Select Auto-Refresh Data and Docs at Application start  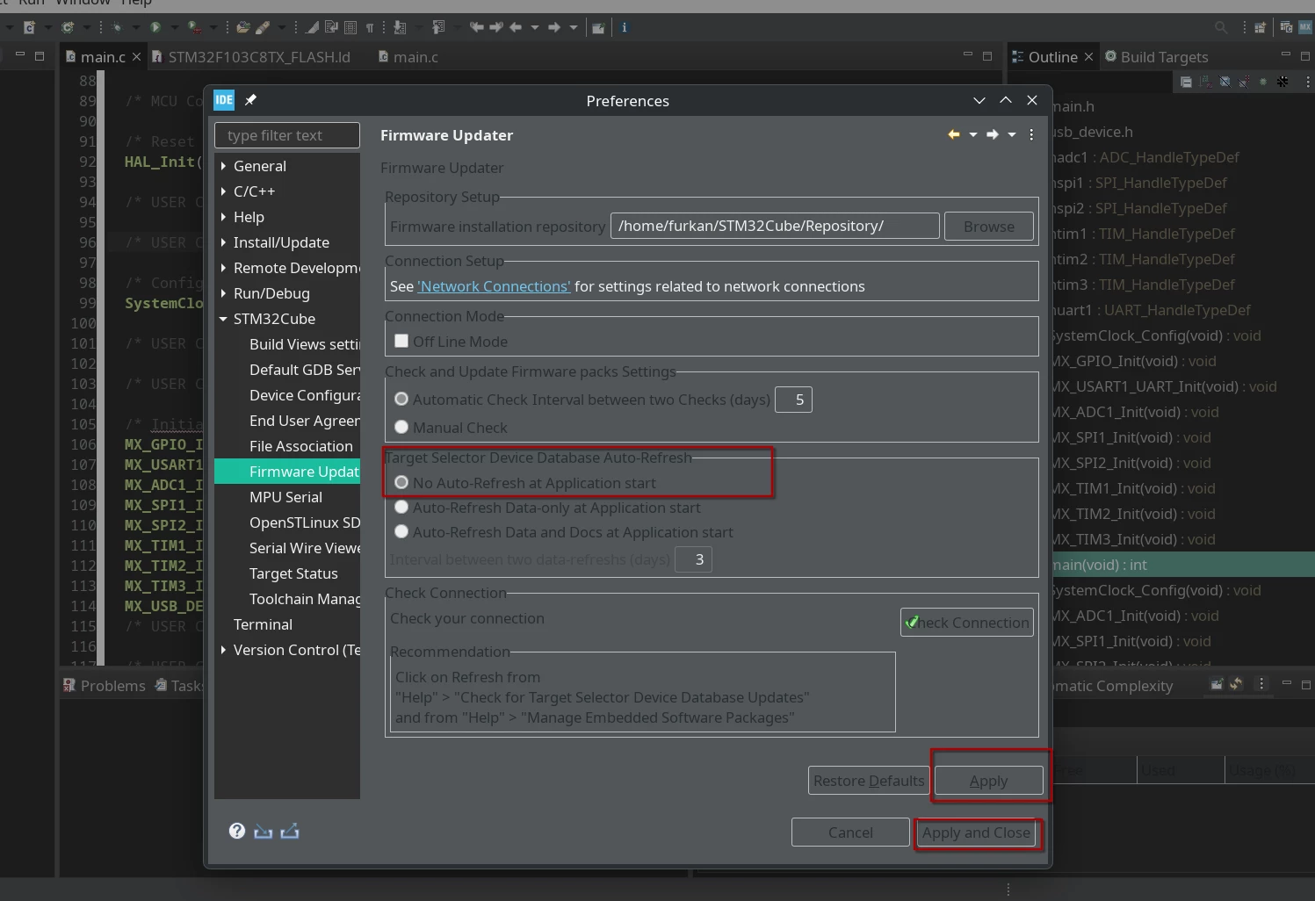(401, 531)
